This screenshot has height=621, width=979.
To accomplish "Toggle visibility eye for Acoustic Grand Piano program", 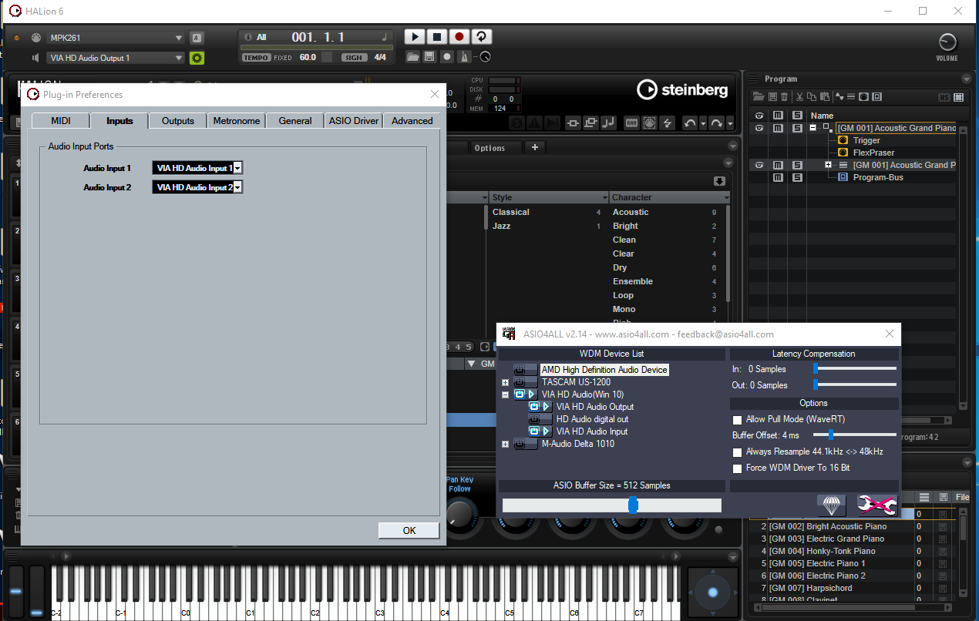I will tap(759, 128).
